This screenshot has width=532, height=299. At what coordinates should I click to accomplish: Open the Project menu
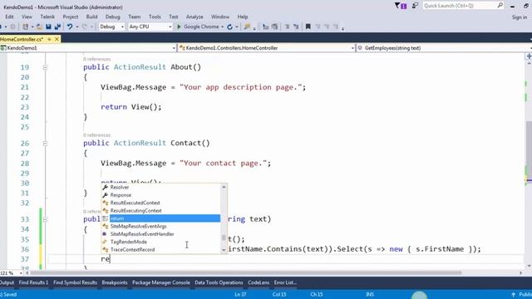71,17
